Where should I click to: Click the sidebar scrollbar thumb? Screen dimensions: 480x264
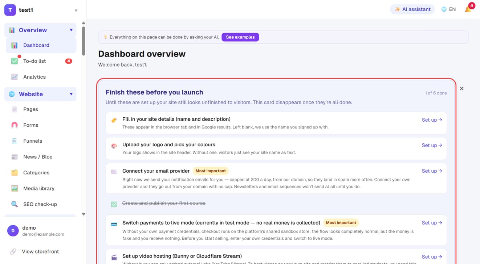(x=84, y=41)
